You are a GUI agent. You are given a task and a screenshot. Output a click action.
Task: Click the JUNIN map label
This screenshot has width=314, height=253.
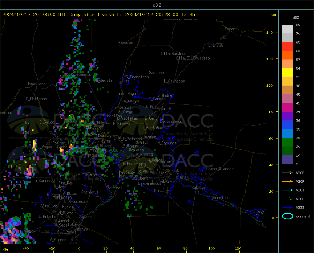coord(141,165)
